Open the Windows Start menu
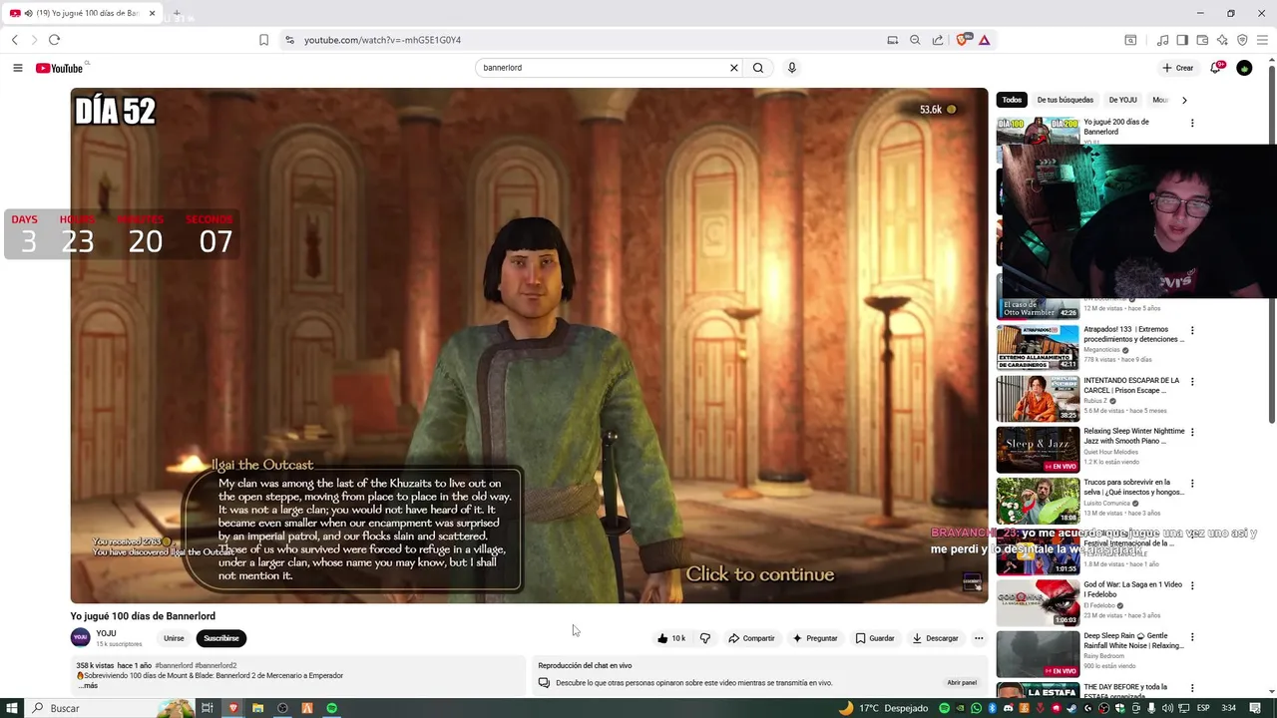Viewport: 1277px width, 718px height. [10, 708]
